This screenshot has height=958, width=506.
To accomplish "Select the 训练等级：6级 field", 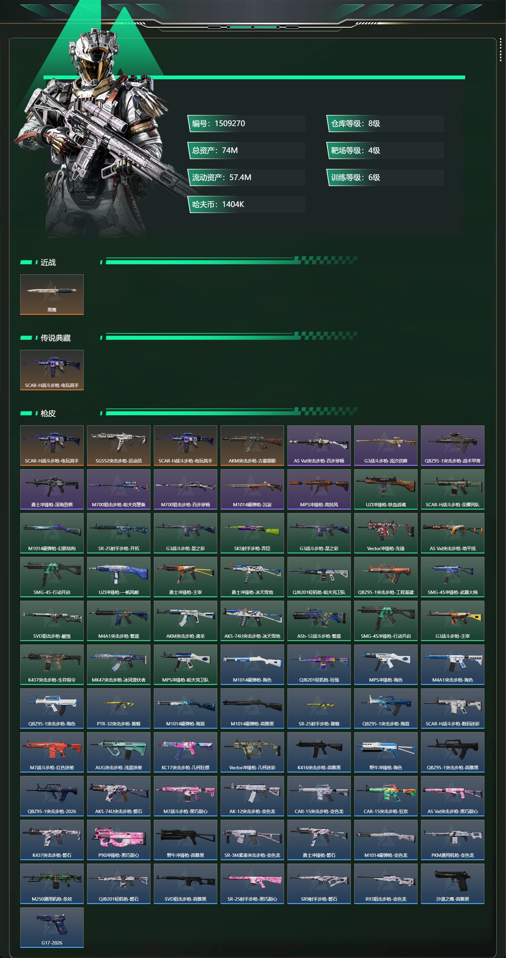I will pos(385,177).
